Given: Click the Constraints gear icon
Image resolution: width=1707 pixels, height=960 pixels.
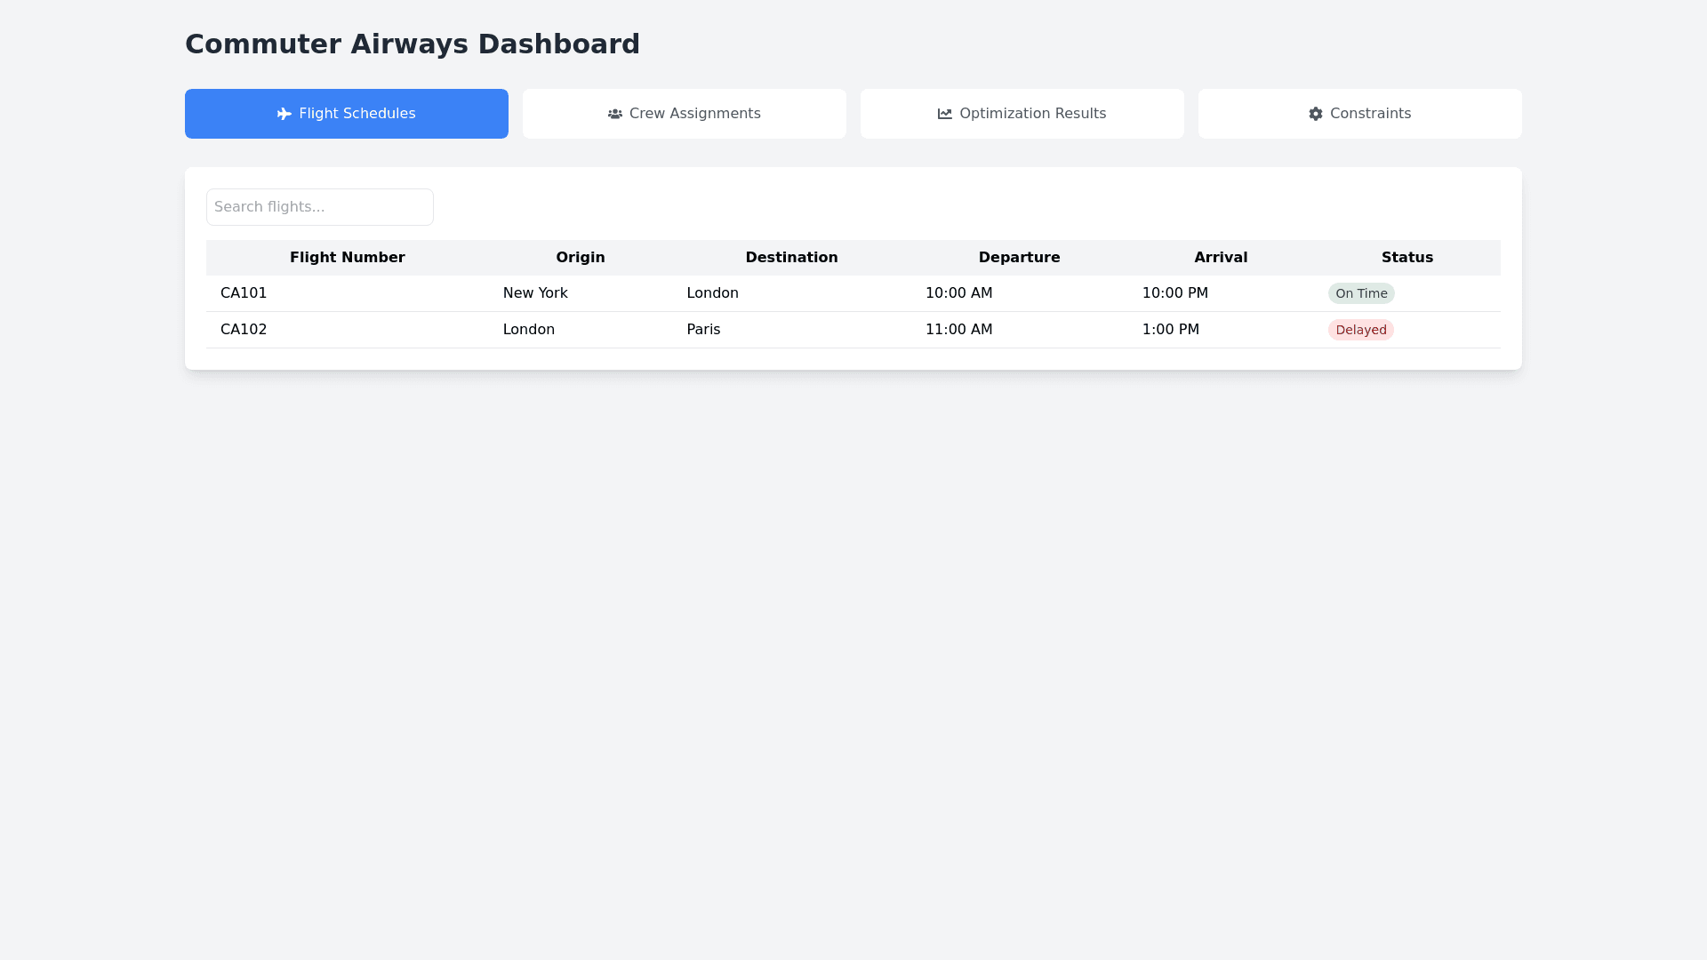Looking at the screenshot, I should coord(1316,114).
